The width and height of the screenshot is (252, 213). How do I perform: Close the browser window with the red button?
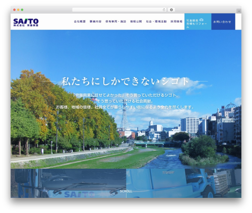click(15, 10)
